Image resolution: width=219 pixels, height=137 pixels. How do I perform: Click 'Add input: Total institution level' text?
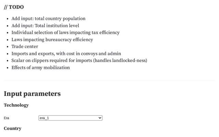[45, 26]
